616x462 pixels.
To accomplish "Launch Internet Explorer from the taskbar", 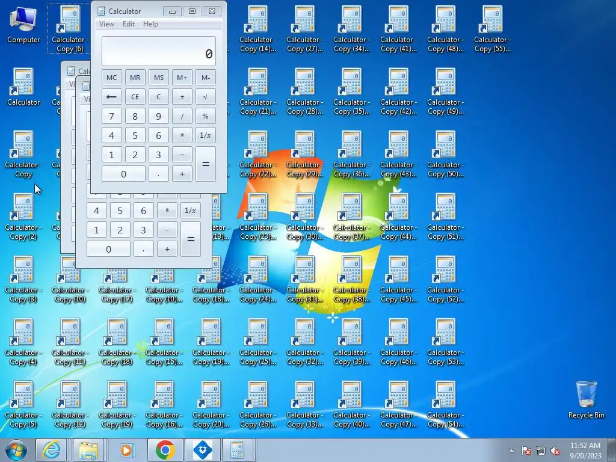I will [52, 450].
